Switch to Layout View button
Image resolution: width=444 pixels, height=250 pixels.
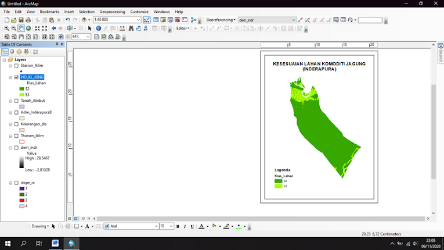pyautogui.click(x=75, y=219)
